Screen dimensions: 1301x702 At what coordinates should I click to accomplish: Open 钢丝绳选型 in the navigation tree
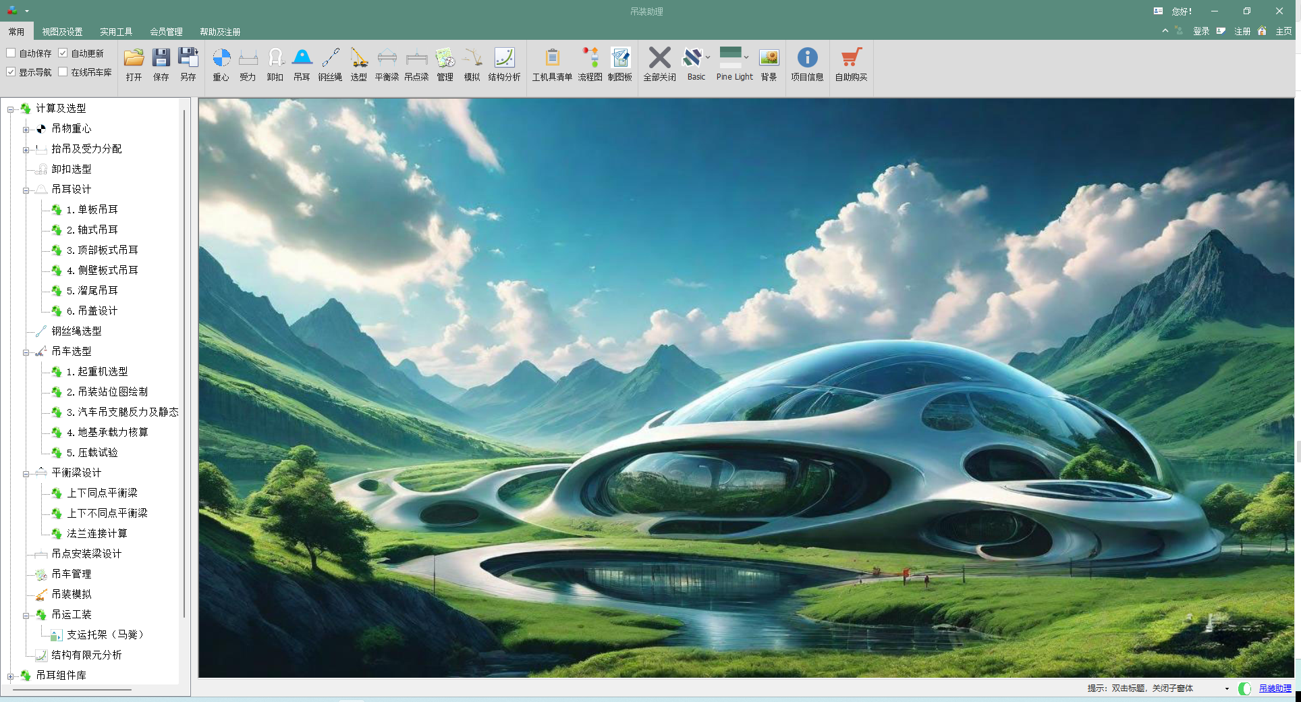[x=76, y=331]
